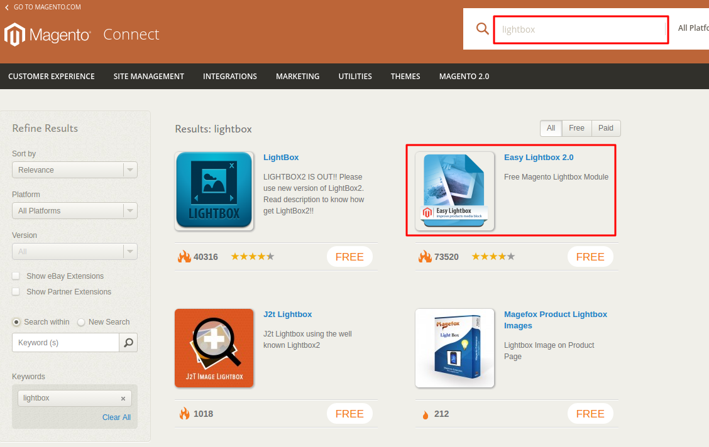Enable Show Partner Extensions checkbox
The image size is (709, 447).
pos(16,292)
